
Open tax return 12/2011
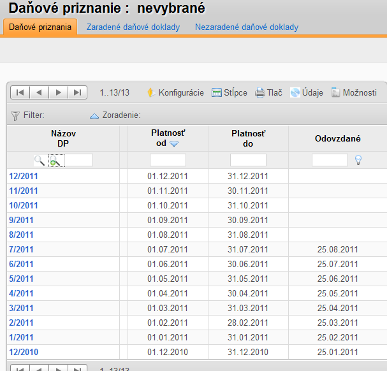coord(24,176)
